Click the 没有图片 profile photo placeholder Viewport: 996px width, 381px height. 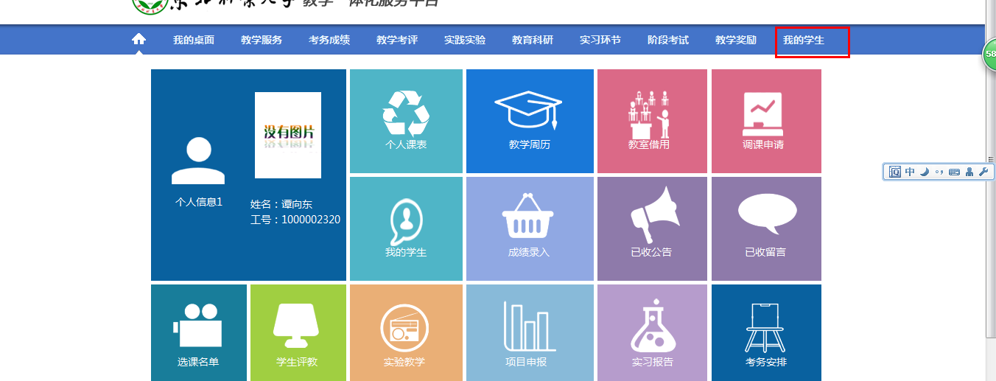(288, 135)
